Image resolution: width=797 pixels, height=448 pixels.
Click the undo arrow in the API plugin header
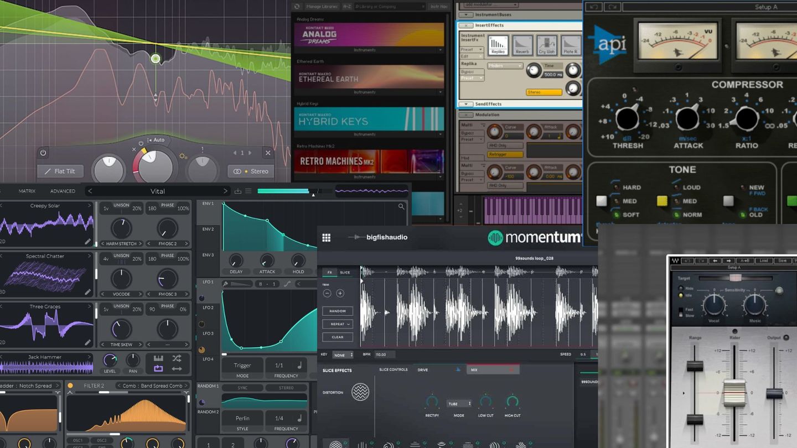(594, 7)
